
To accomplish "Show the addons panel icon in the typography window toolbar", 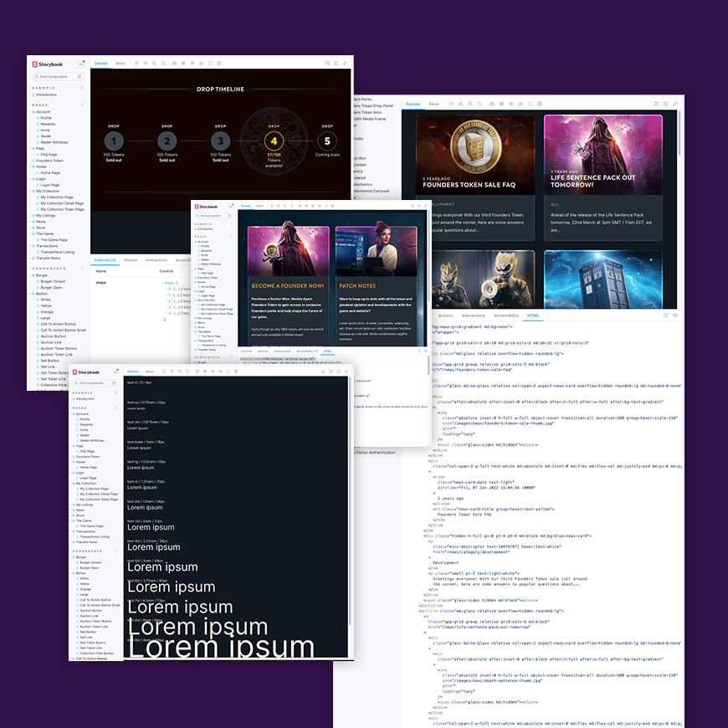I will (x=323, y=372).
